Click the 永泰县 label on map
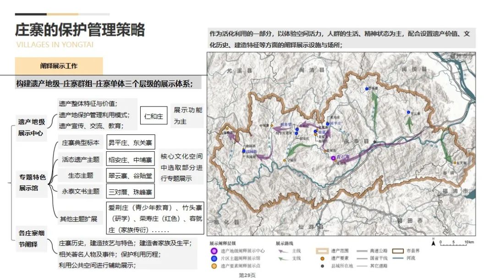The height and width of the screenshot is (278, 495). (357, 142)
